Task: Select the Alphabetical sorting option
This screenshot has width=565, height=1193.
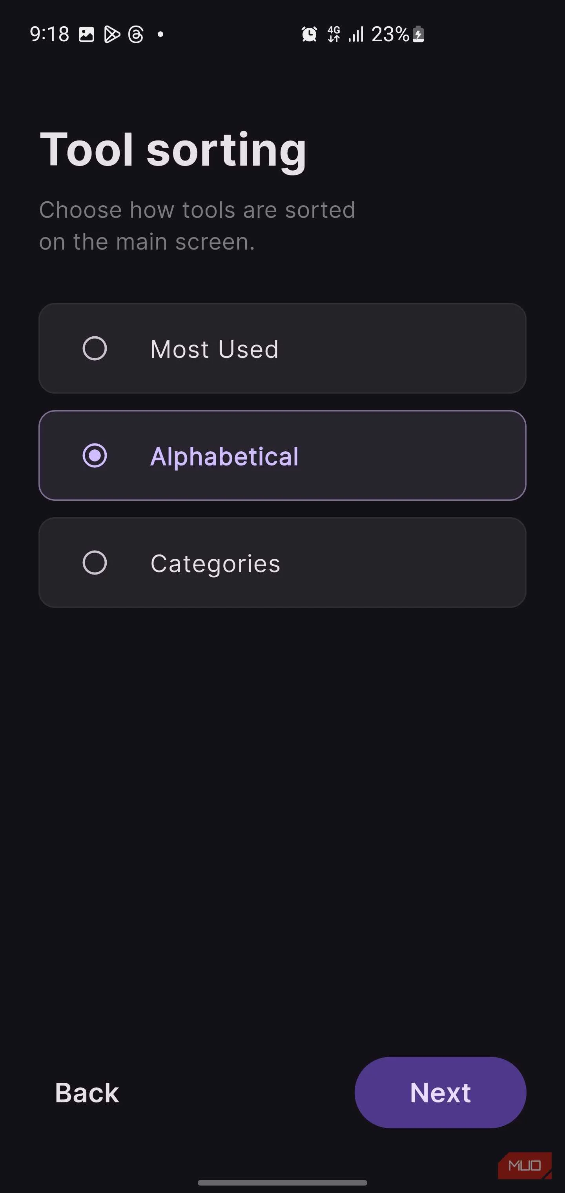Action: coord(95,456)
